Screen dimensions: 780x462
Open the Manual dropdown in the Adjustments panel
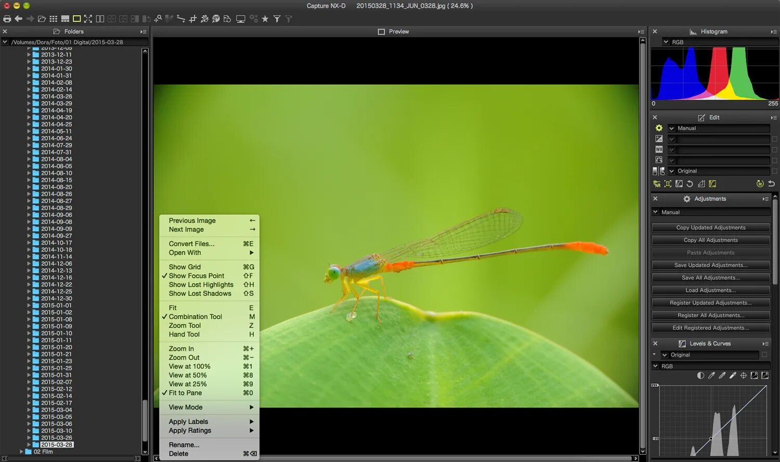tap(711, 212)
